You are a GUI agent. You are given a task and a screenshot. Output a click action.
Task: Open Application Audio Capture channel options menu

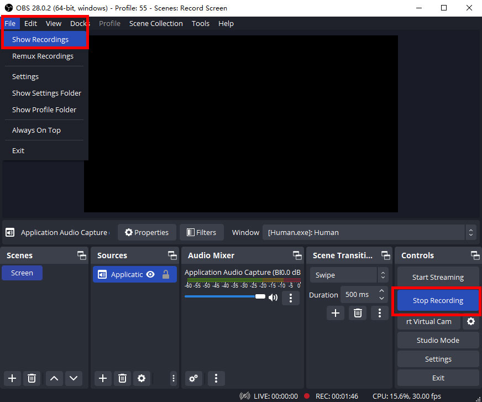click(x=291, y=297)
